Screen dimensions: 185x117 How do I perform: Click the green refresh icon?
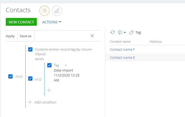[113, 32]
